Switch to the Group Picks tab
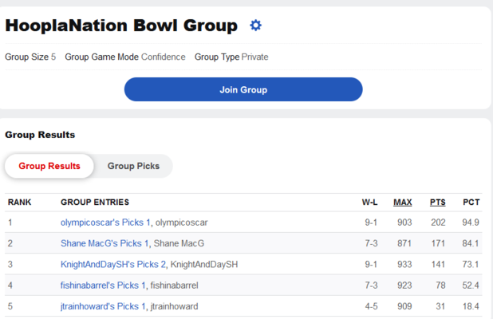Screen dimensions: 493x319 point(133,166)
